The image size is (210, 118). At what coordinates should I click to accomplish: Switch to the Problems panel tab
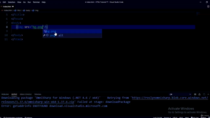click(x=5, y=94)
